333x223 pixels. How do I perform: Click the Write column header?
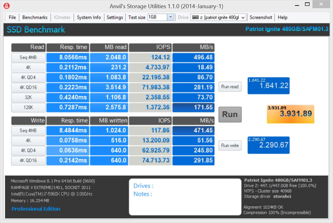coord(28,120)
